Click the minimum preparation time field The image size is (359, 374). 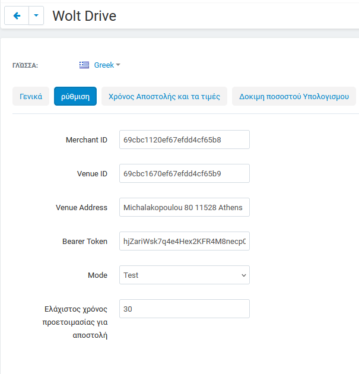click(x=185, y=309)
